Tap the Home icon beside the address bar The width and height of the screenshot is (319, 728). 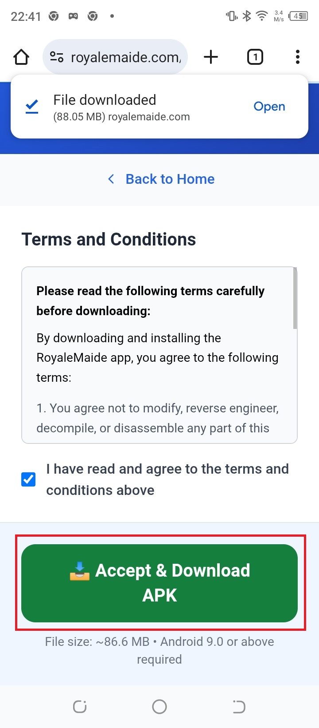coord(21,57)
